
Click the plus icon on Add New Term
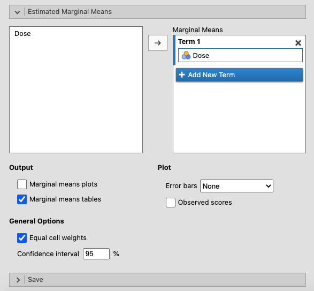pos(182,74)
